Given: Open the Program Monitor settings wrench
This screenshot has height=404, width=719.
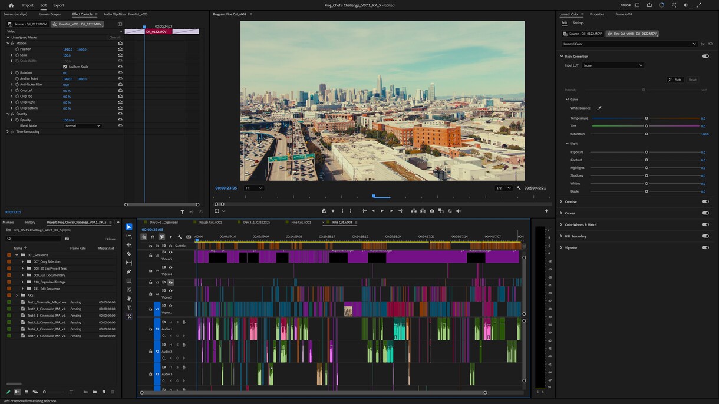Looking at the screenshot, I should tap(519, 188).
